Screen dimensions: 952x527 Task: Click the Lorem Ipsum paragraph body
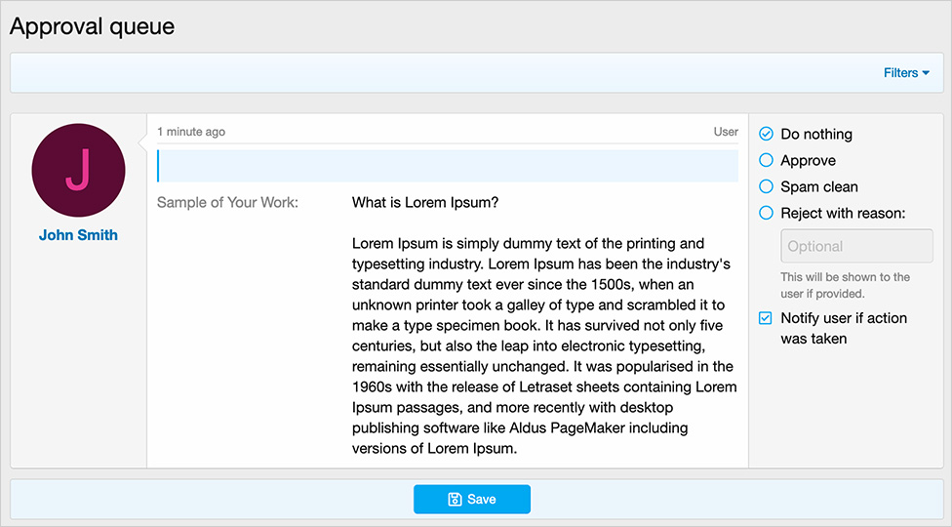point(544,346)
